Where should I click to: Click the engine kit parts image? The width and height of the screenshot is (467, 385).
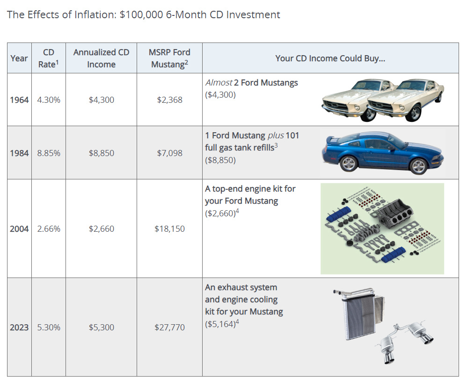coord(382,228)
